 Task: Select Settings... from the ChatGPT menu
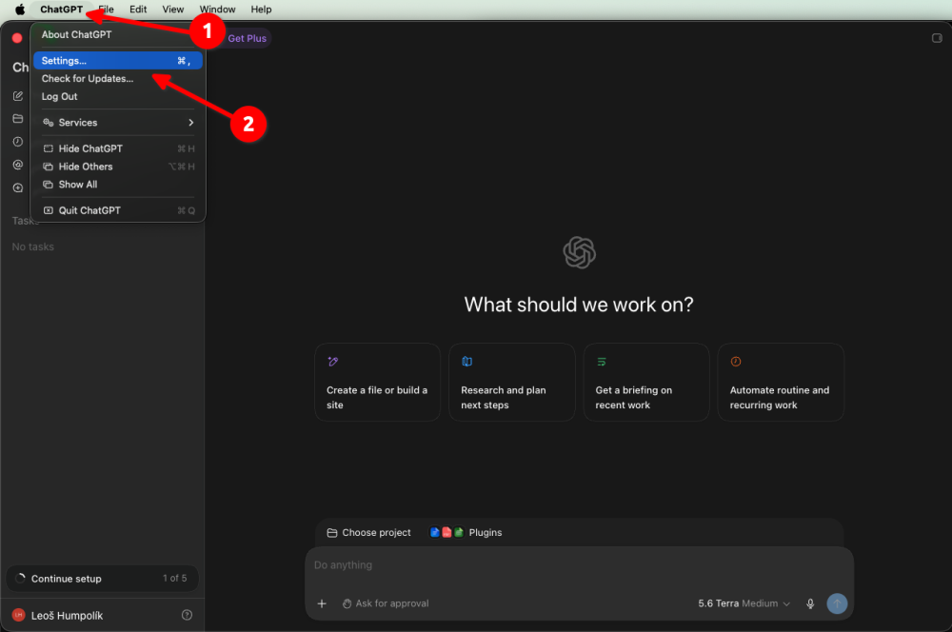point(118,61)
